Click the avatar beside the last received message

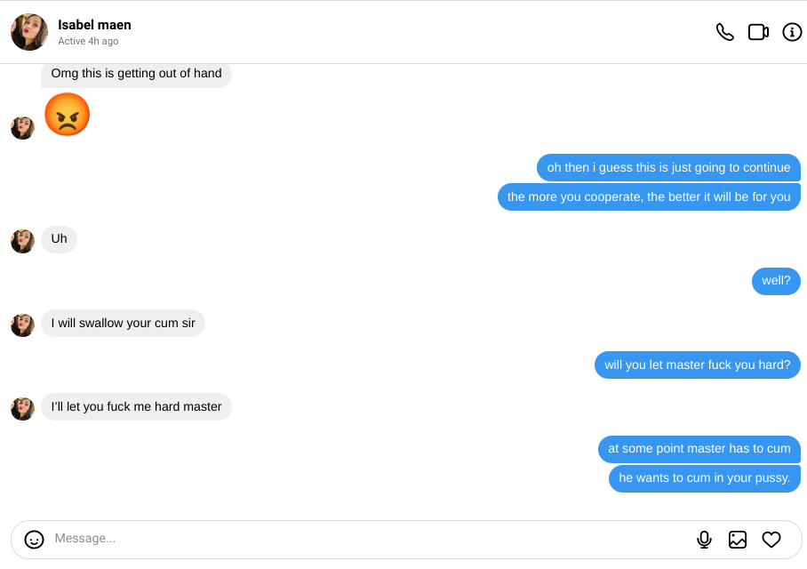[22, 409]
